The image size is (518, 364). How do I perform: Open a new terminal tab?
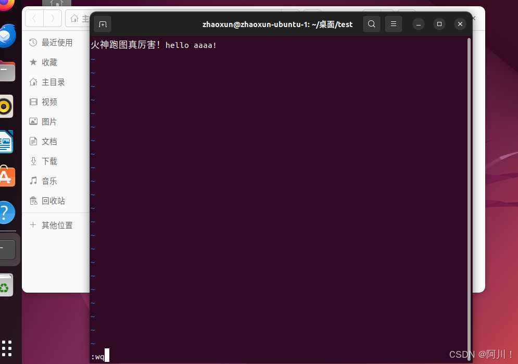[103, 24]
